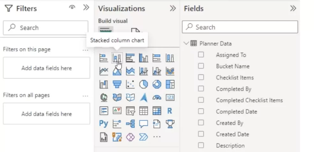Check the Assigned To field

(201, 55)
